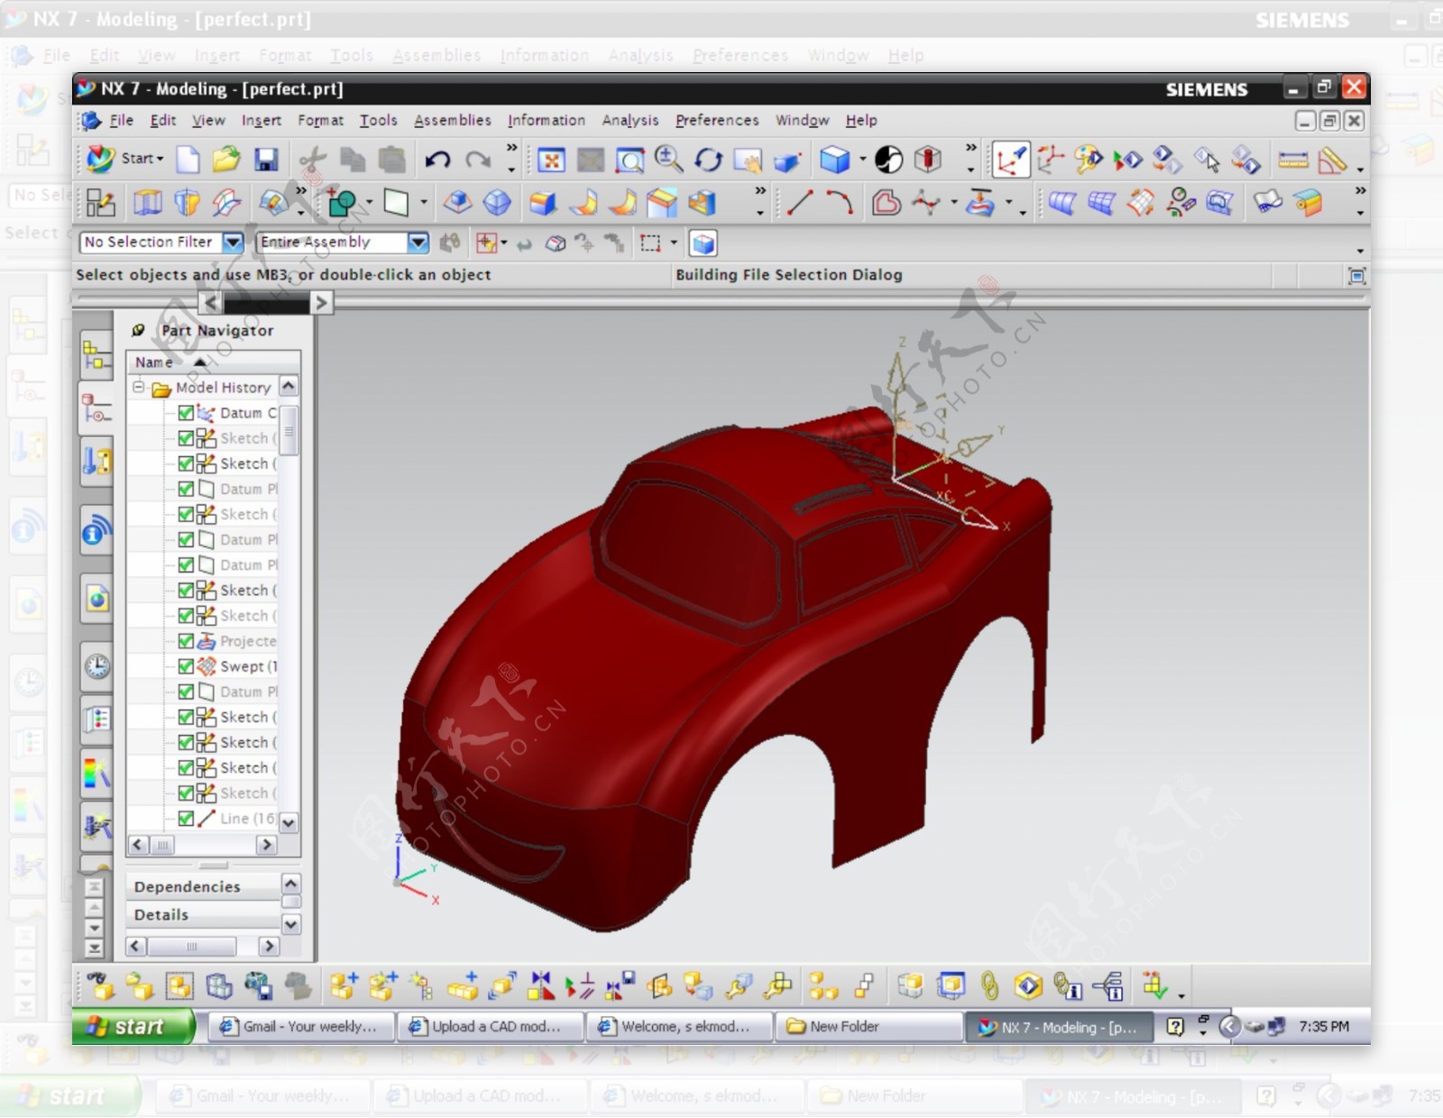Open the Assembly Navigator sidebar icon

point(96,354)
